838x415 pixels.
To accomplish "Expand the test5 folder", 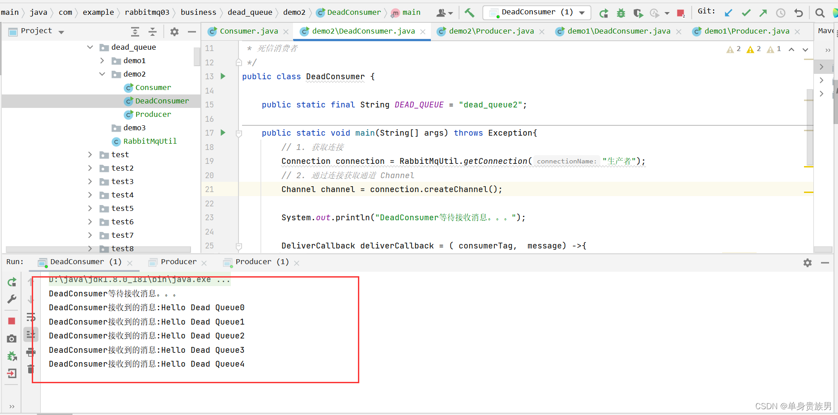I will click(x=90, y=208).
